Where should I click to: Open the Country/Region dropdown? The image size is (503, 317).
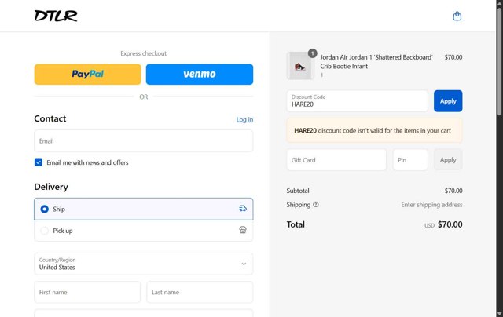pyautogui.click(x=144, y=264)
